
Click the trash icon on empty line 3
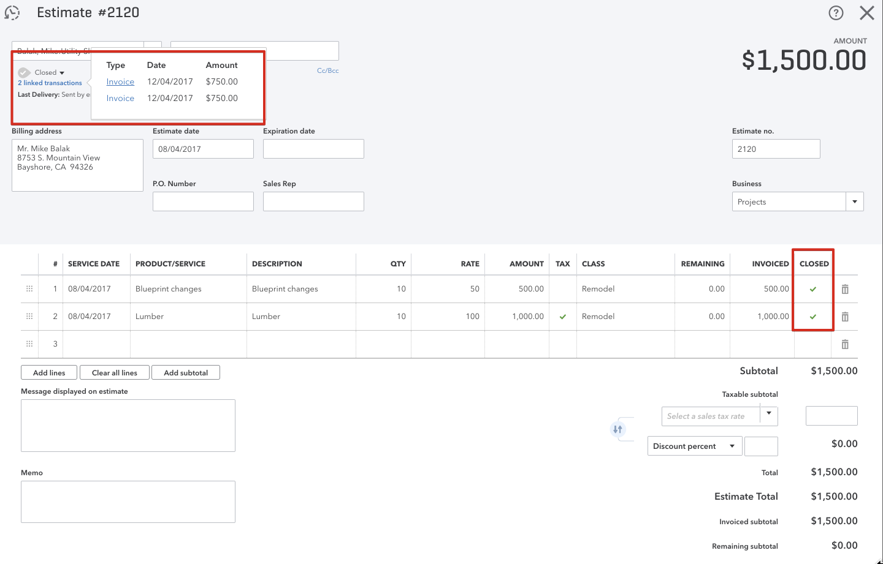[x=845, y=344]
